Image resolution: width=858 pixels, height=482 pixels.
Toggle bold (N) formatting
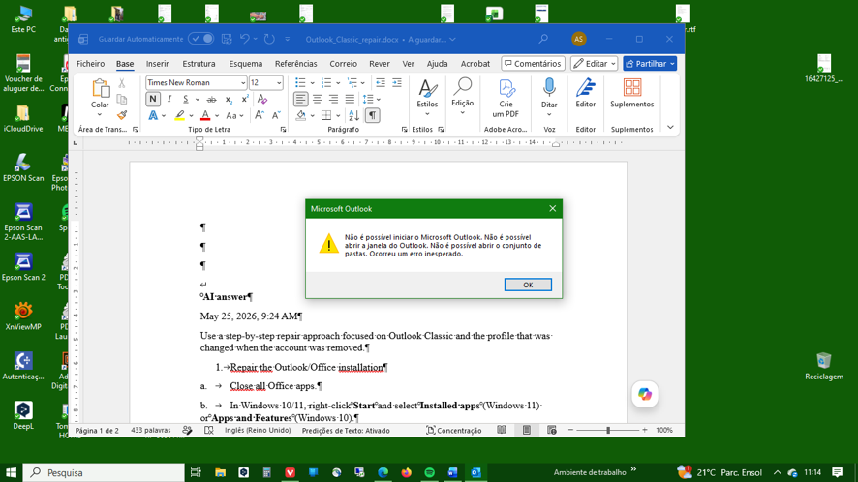pyautogui.click(x=153, y=99)
